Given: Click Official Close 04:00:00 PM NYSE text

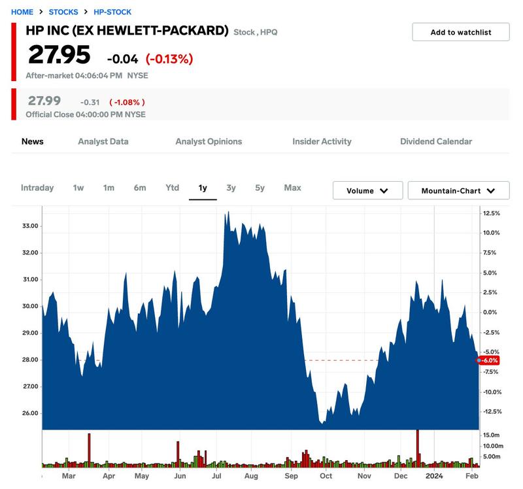Looking at the screenshot, I should (86, 114).
